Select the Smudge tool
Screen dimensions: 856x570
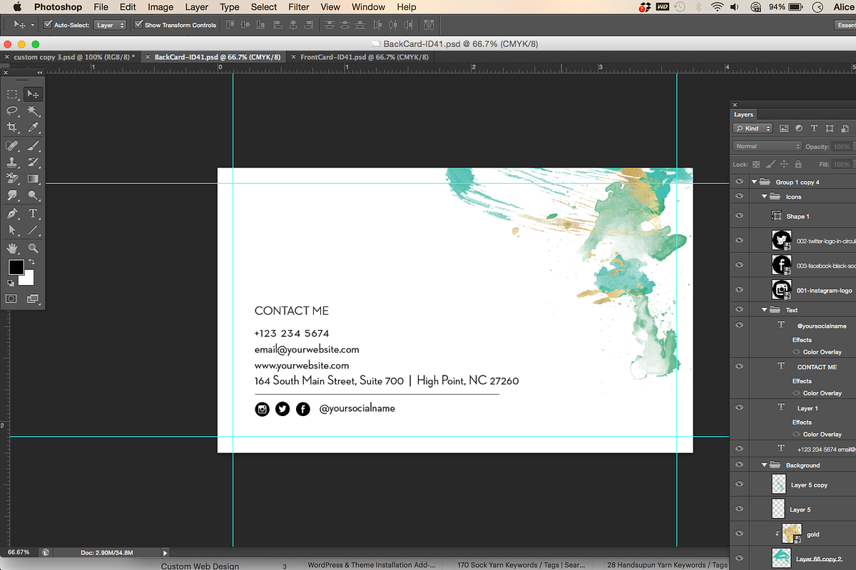[12, 195]
